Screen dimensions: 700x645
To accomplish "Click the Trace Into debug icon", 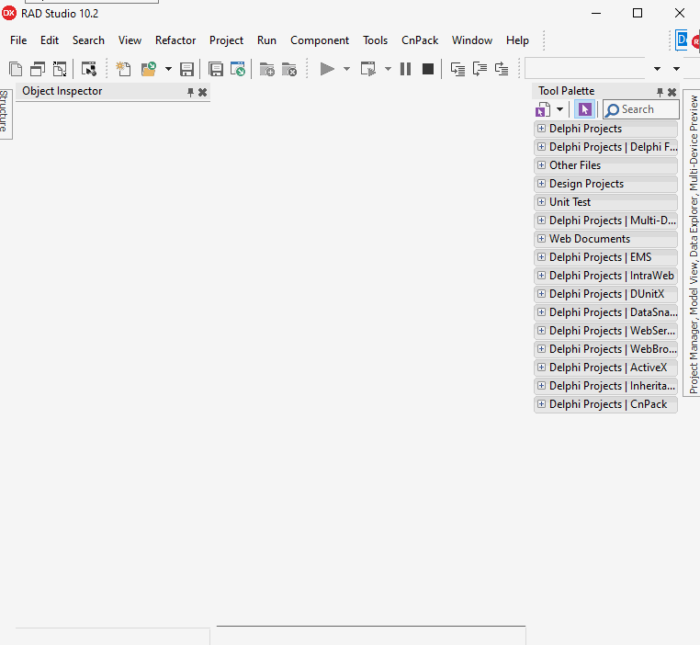I will point(457,69).
